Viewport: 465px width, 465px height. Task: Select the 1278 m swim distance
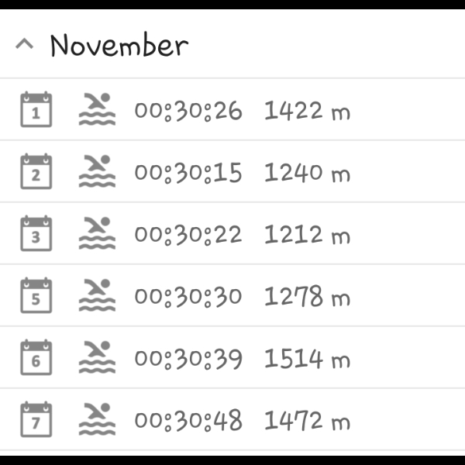click(307, 297)
